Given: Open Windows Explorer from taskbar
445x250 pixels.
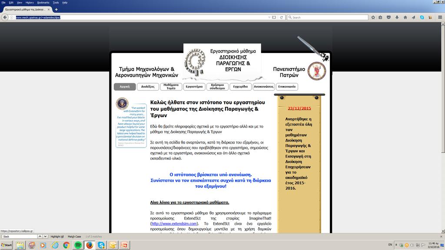Looking at the screenshot, I should point(20,245).
